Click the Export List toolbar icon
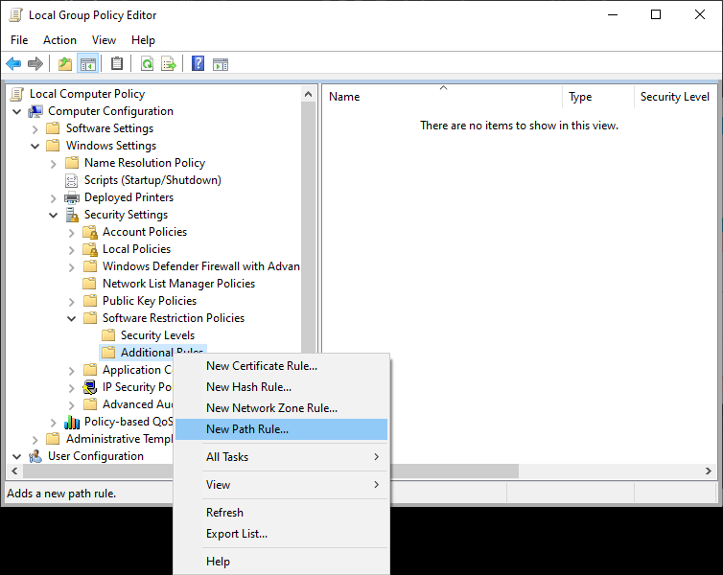Image resolution: width=723 pixels, height=575 pixels. point(169,64)
